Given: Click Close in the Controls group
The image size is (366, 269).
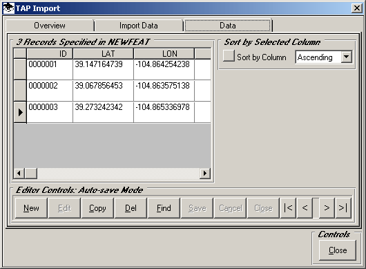Looking at the screenshot, I should 338,250.
